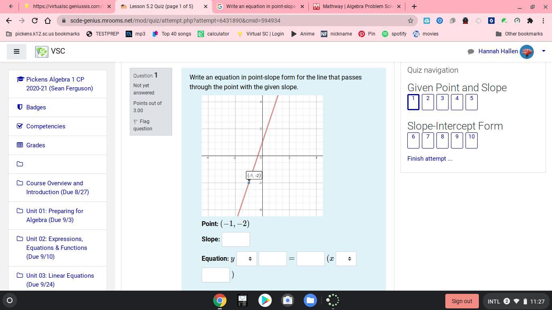Screen dimensions: 552x310
Task: Go back in browser history
Action: pyautogui.click(x=9, y=21)
